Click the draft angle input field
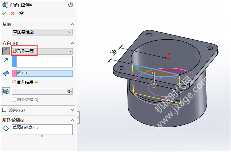Screen dimensions: 231x152 coord(39,91)
